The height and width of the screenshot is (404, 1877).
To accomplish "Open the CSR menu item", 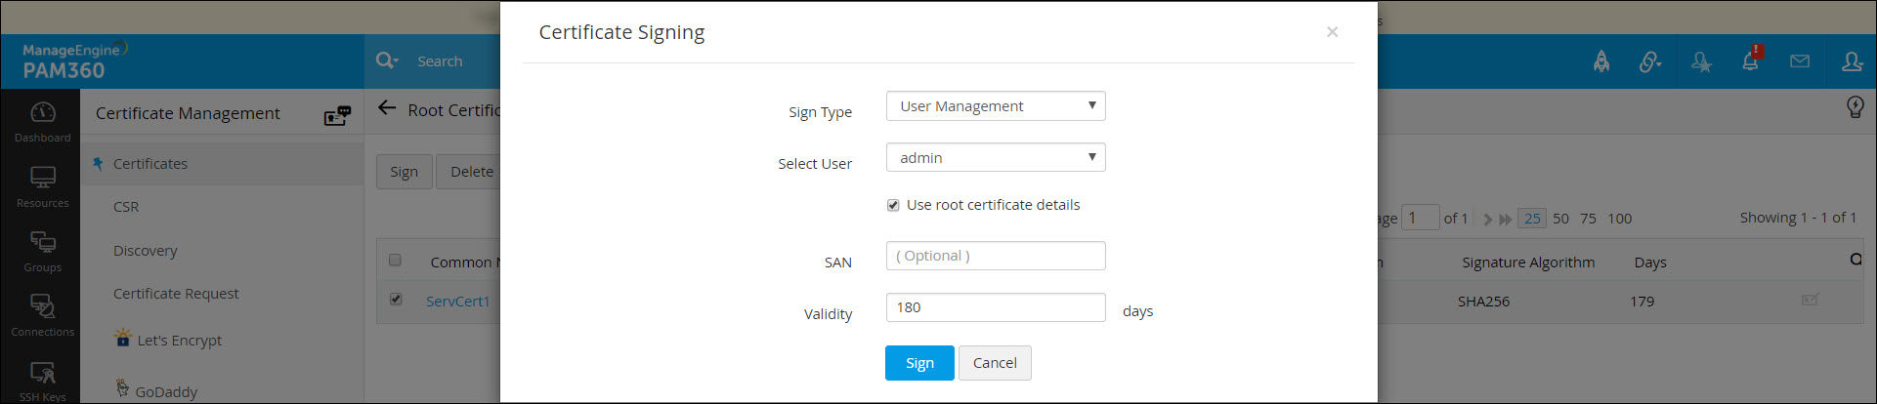I will 126,207.
